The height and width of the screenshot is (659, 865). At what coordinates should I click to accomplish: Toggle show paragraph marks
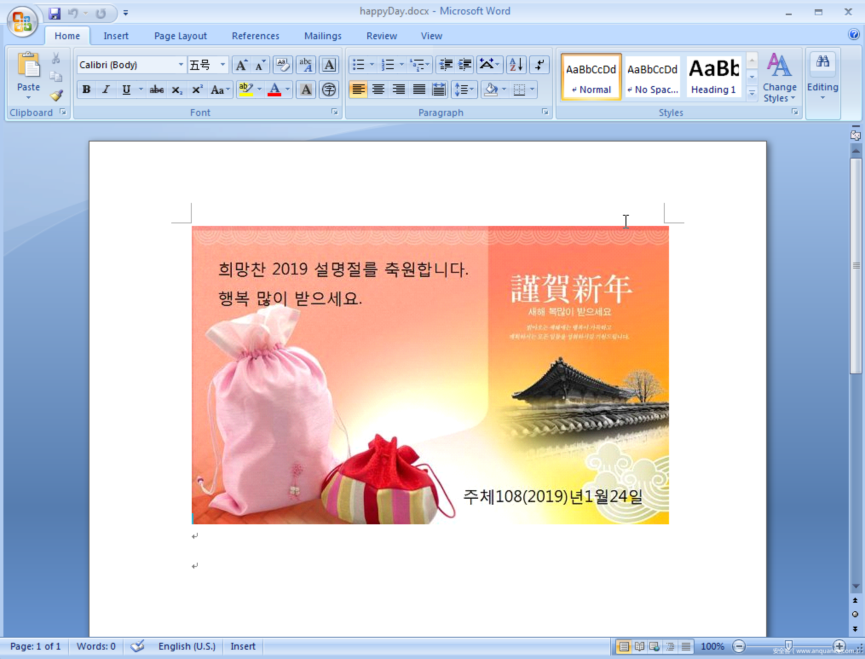pos(539,65)
